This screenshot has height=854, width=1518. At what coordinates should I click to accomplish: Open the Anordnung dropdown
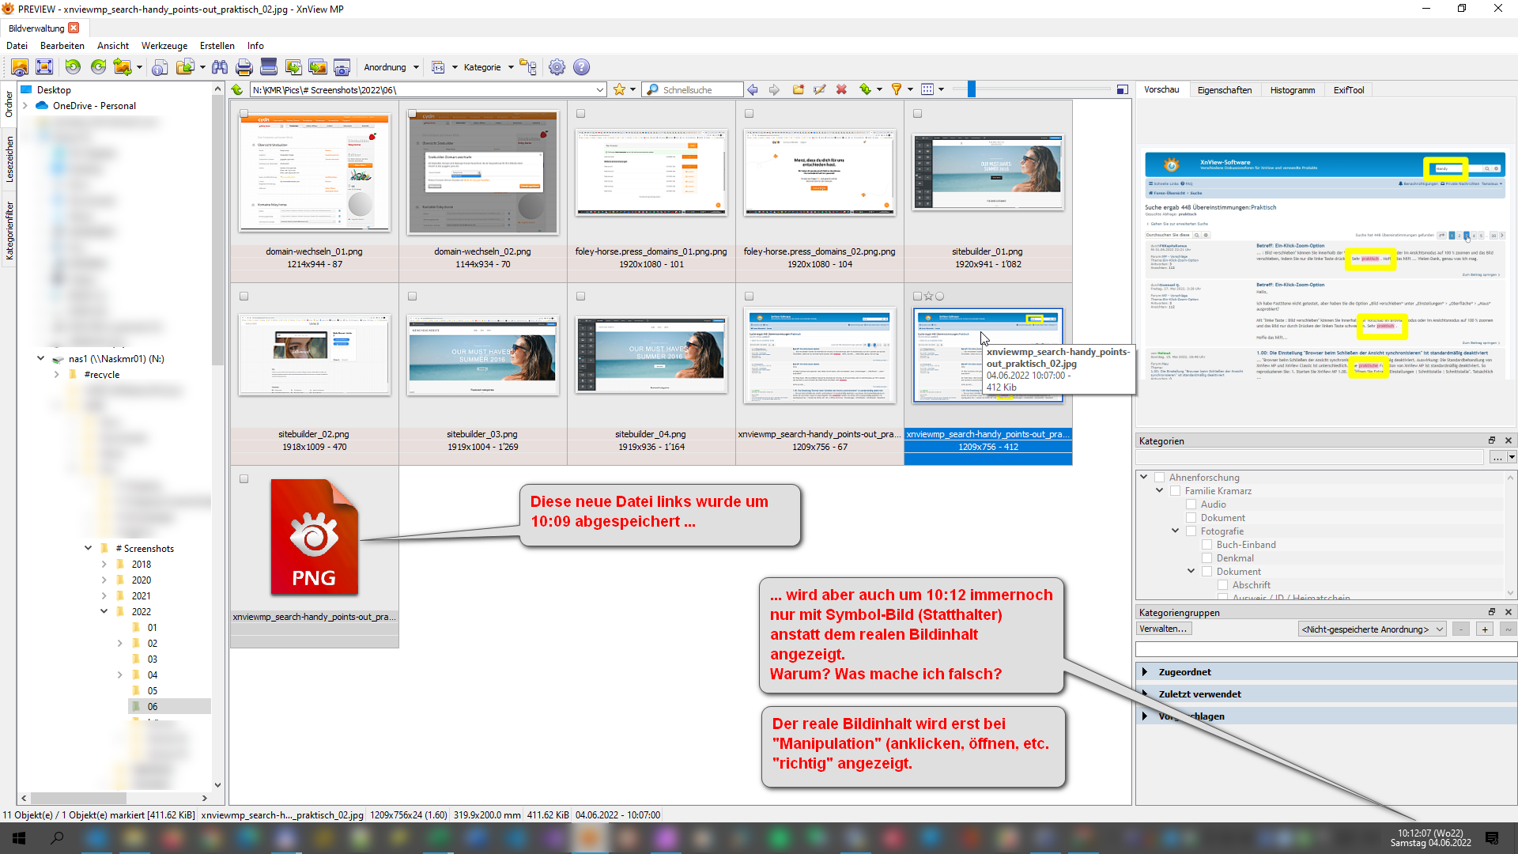(391, 67)
